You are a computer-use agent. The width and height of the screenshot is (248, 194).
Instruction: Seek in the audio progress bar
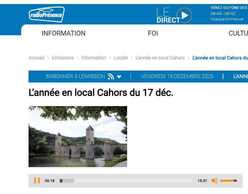pos(126,181)
